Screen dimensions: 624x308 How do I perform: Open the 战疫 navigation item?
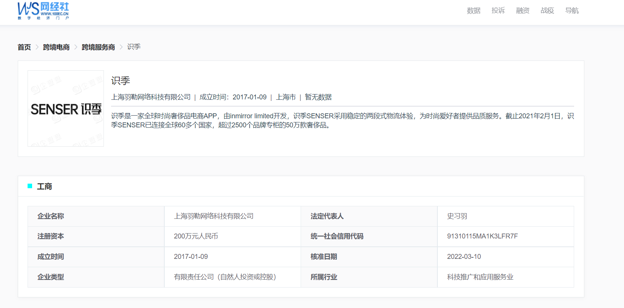pos(547,11)
